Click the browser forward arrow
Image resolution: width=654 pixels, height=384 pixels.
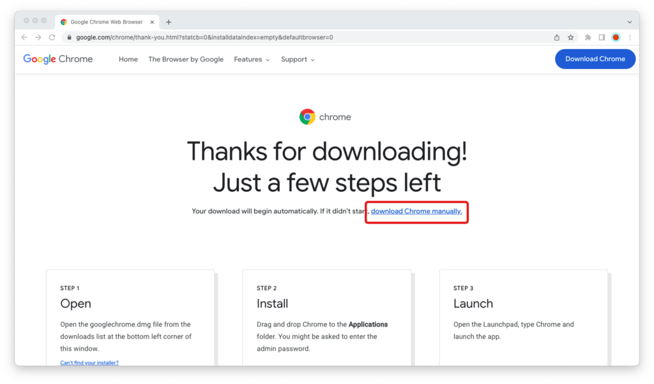pyautogui.click(x=38, y=38)
